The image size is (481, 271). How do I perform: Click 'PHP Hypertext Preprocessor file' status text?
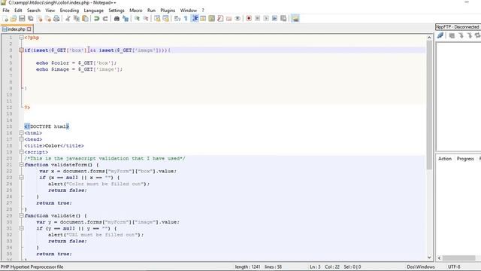pyautogui.click(x=32, y=266)
